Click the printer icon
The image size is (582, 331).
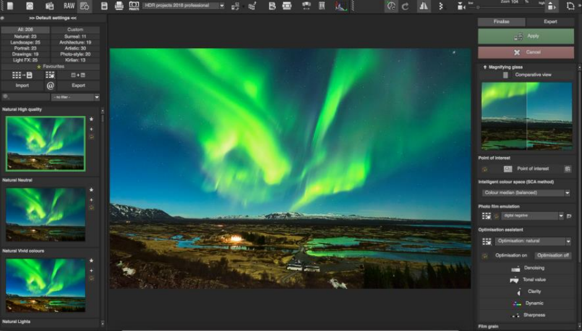click(x=119, y=6)
